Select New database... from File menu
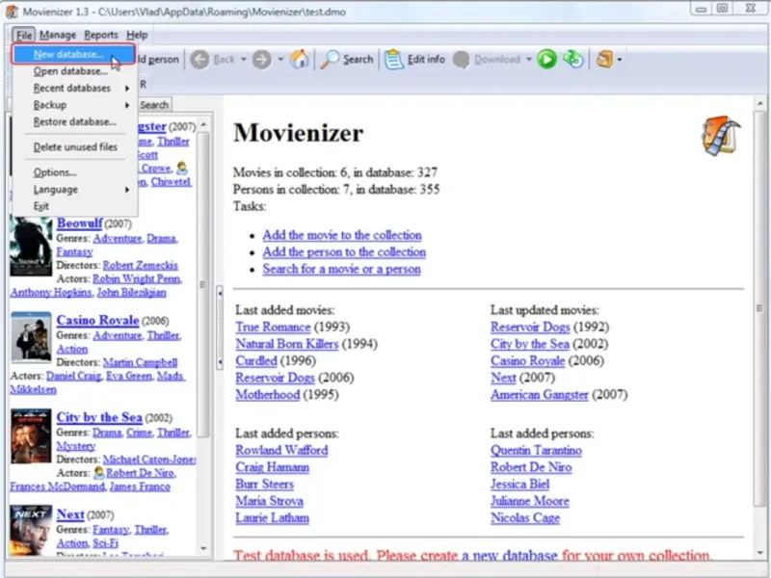 (73, 54)
